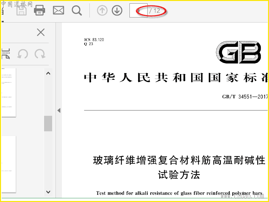Collapse side panel with left triangle
Image resolution: width=269 pixels, height=202 pixels.
coord(59,110)
